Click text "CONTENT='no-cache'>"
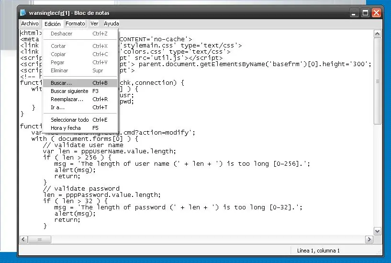Viewport: 391px width, 263px height. [x=156, y=39]
